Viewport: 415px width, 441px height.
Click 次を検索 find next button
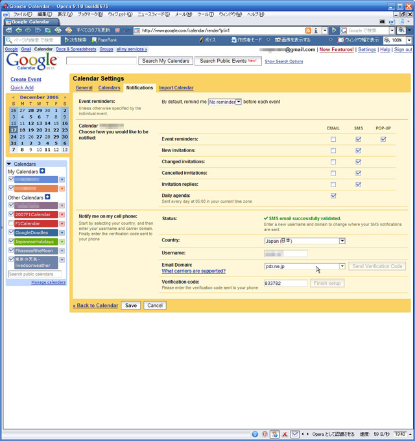75,40
